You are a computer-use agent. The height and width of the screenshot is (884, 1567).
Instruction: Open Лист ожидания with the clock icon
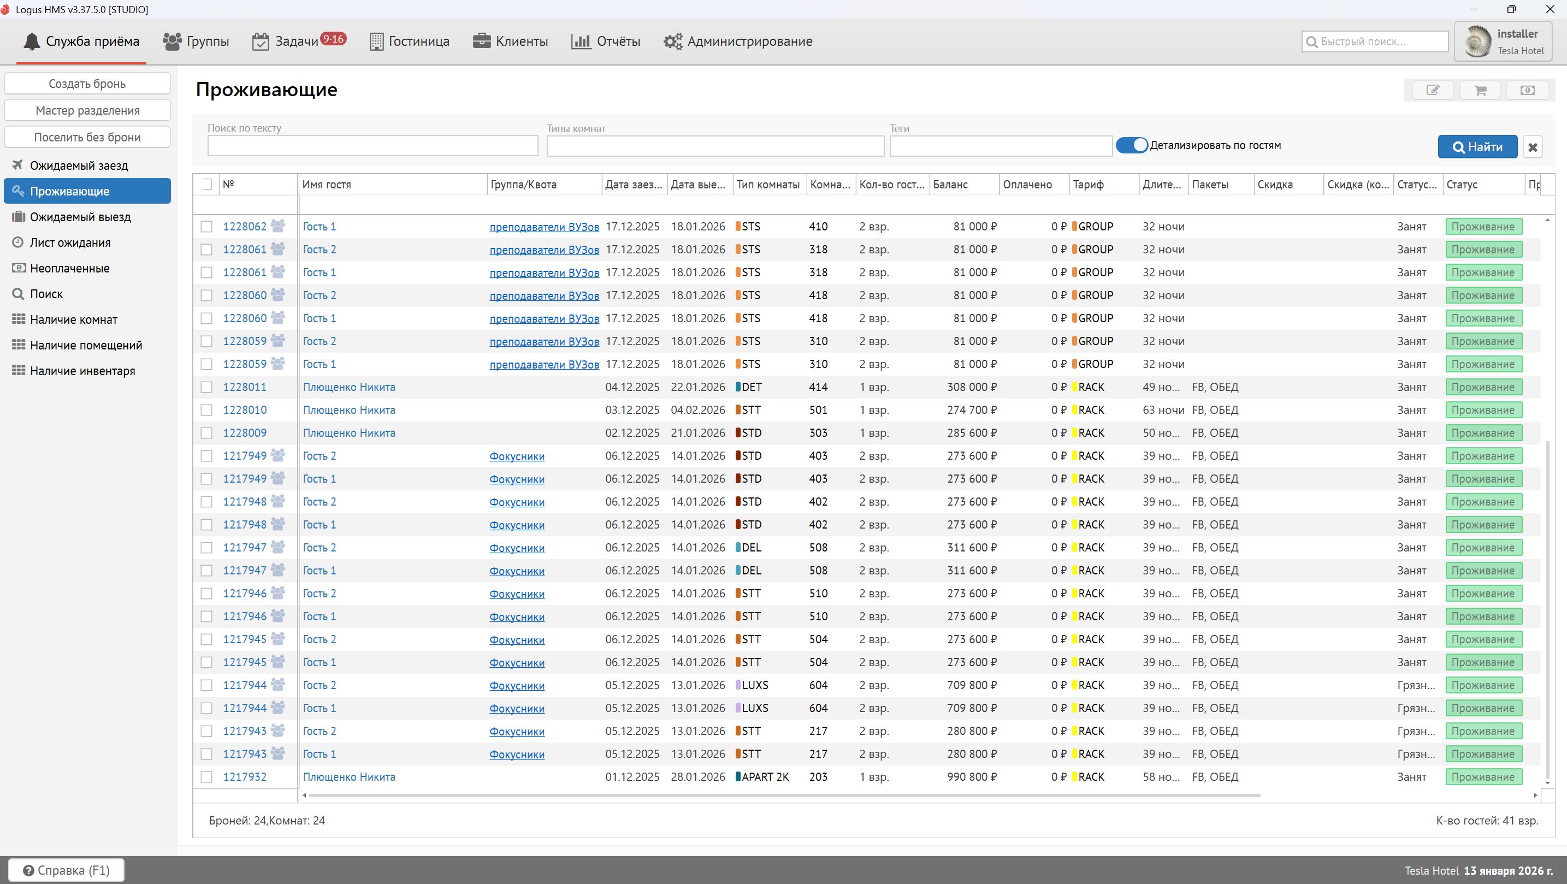(70, 242)
